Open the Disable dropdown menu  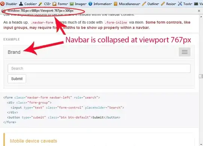pos(11,4)
